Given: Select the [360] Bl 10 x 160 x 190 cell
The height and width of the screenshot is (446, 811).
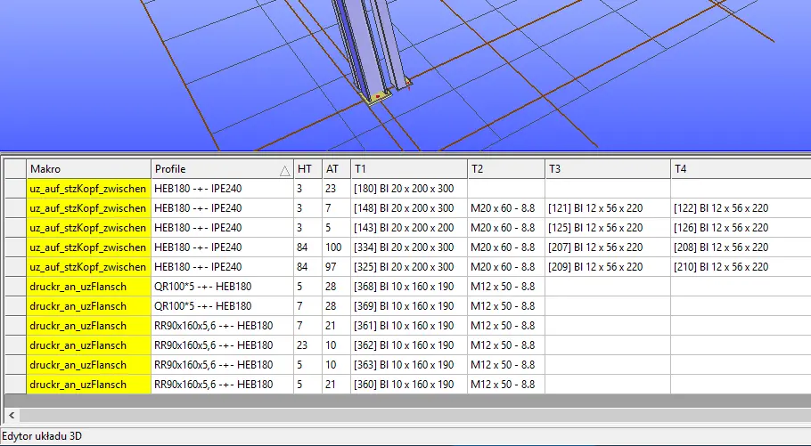Looking at the screenshot, I should (x=408, y=385).
